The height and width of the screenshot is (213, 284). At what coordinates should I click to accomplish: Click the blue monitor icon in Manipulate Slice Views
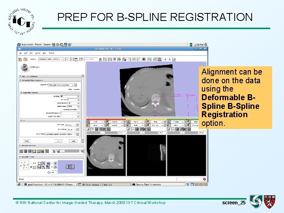[x=30, y=151]
